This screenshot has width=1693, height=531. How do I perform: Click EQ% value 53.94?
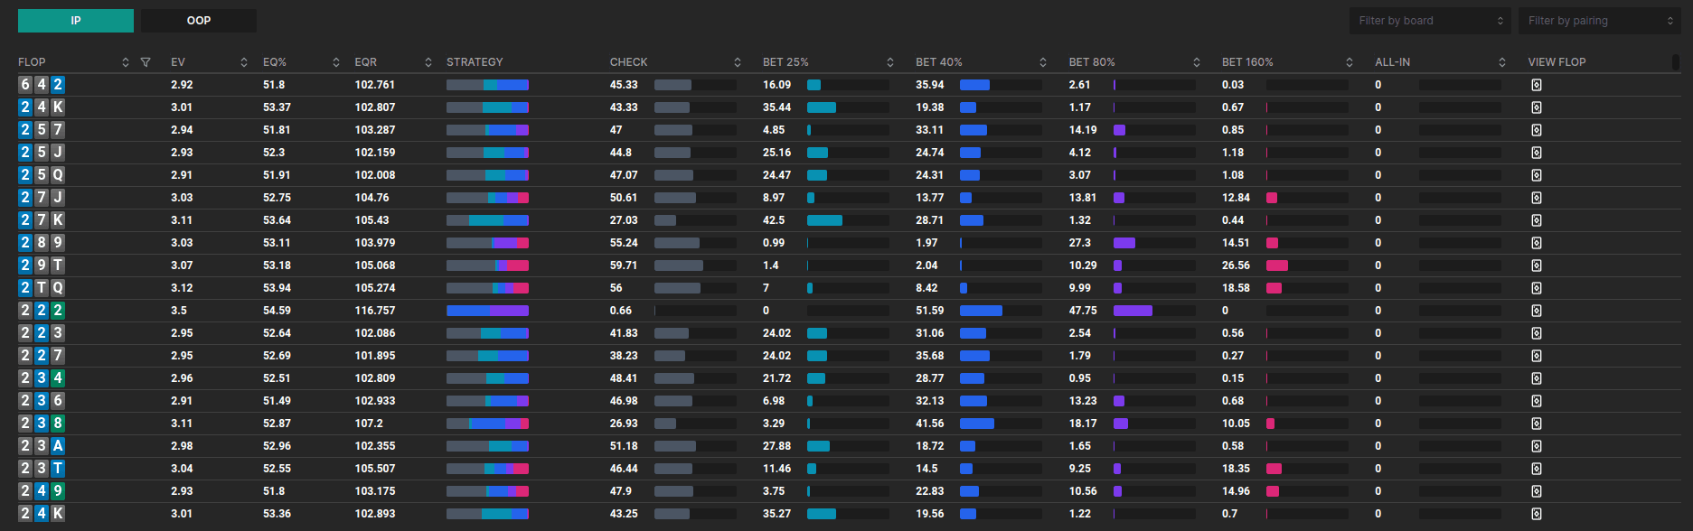pyautogui.click(x=277, y=288)
